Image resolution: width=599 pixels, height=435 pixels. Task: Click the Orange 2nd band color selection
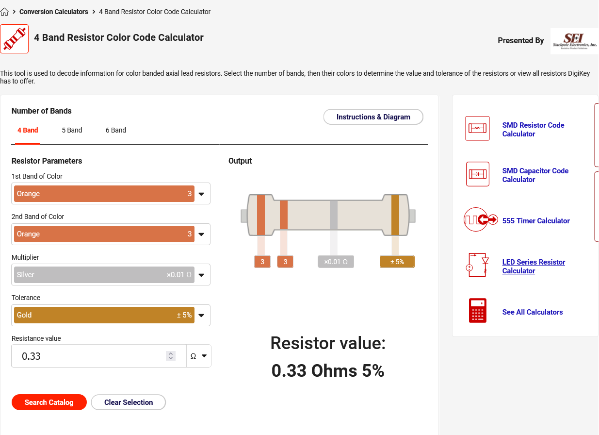[x=104, y=234]
